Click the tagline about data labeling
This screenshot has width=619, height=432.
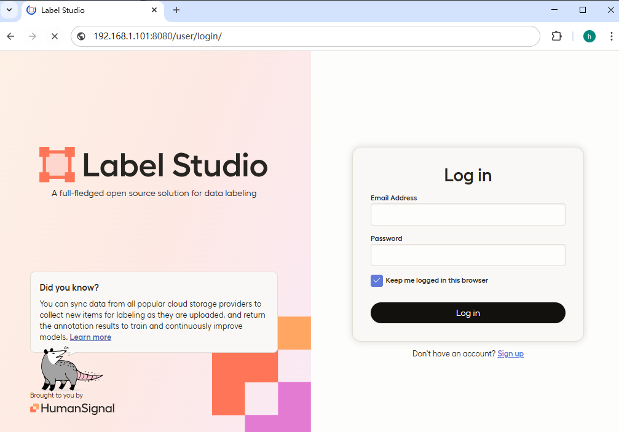click(x=154, y=194)
